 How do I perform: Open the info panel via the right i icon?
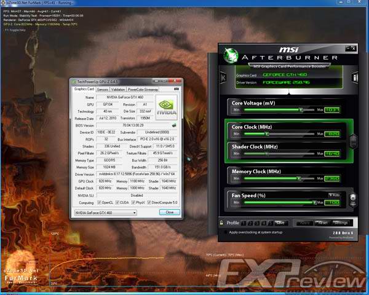tap(354, 77)
